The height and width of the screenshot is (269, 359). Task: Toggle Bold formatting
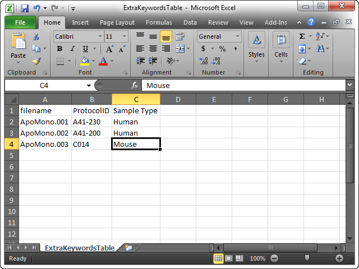(59, 49)
